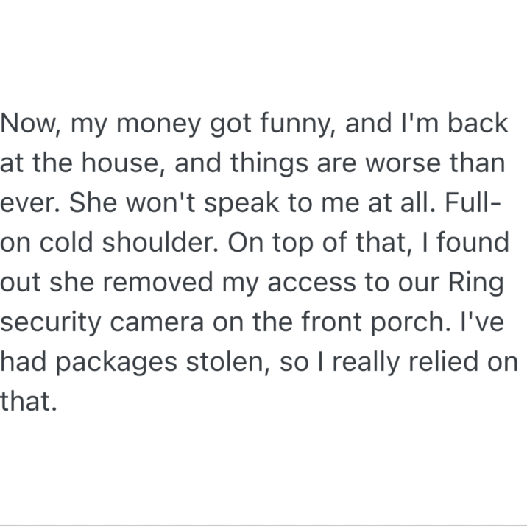Click the word "stolen" in the paragraph

pyautogui.click(x=224, y=361)
